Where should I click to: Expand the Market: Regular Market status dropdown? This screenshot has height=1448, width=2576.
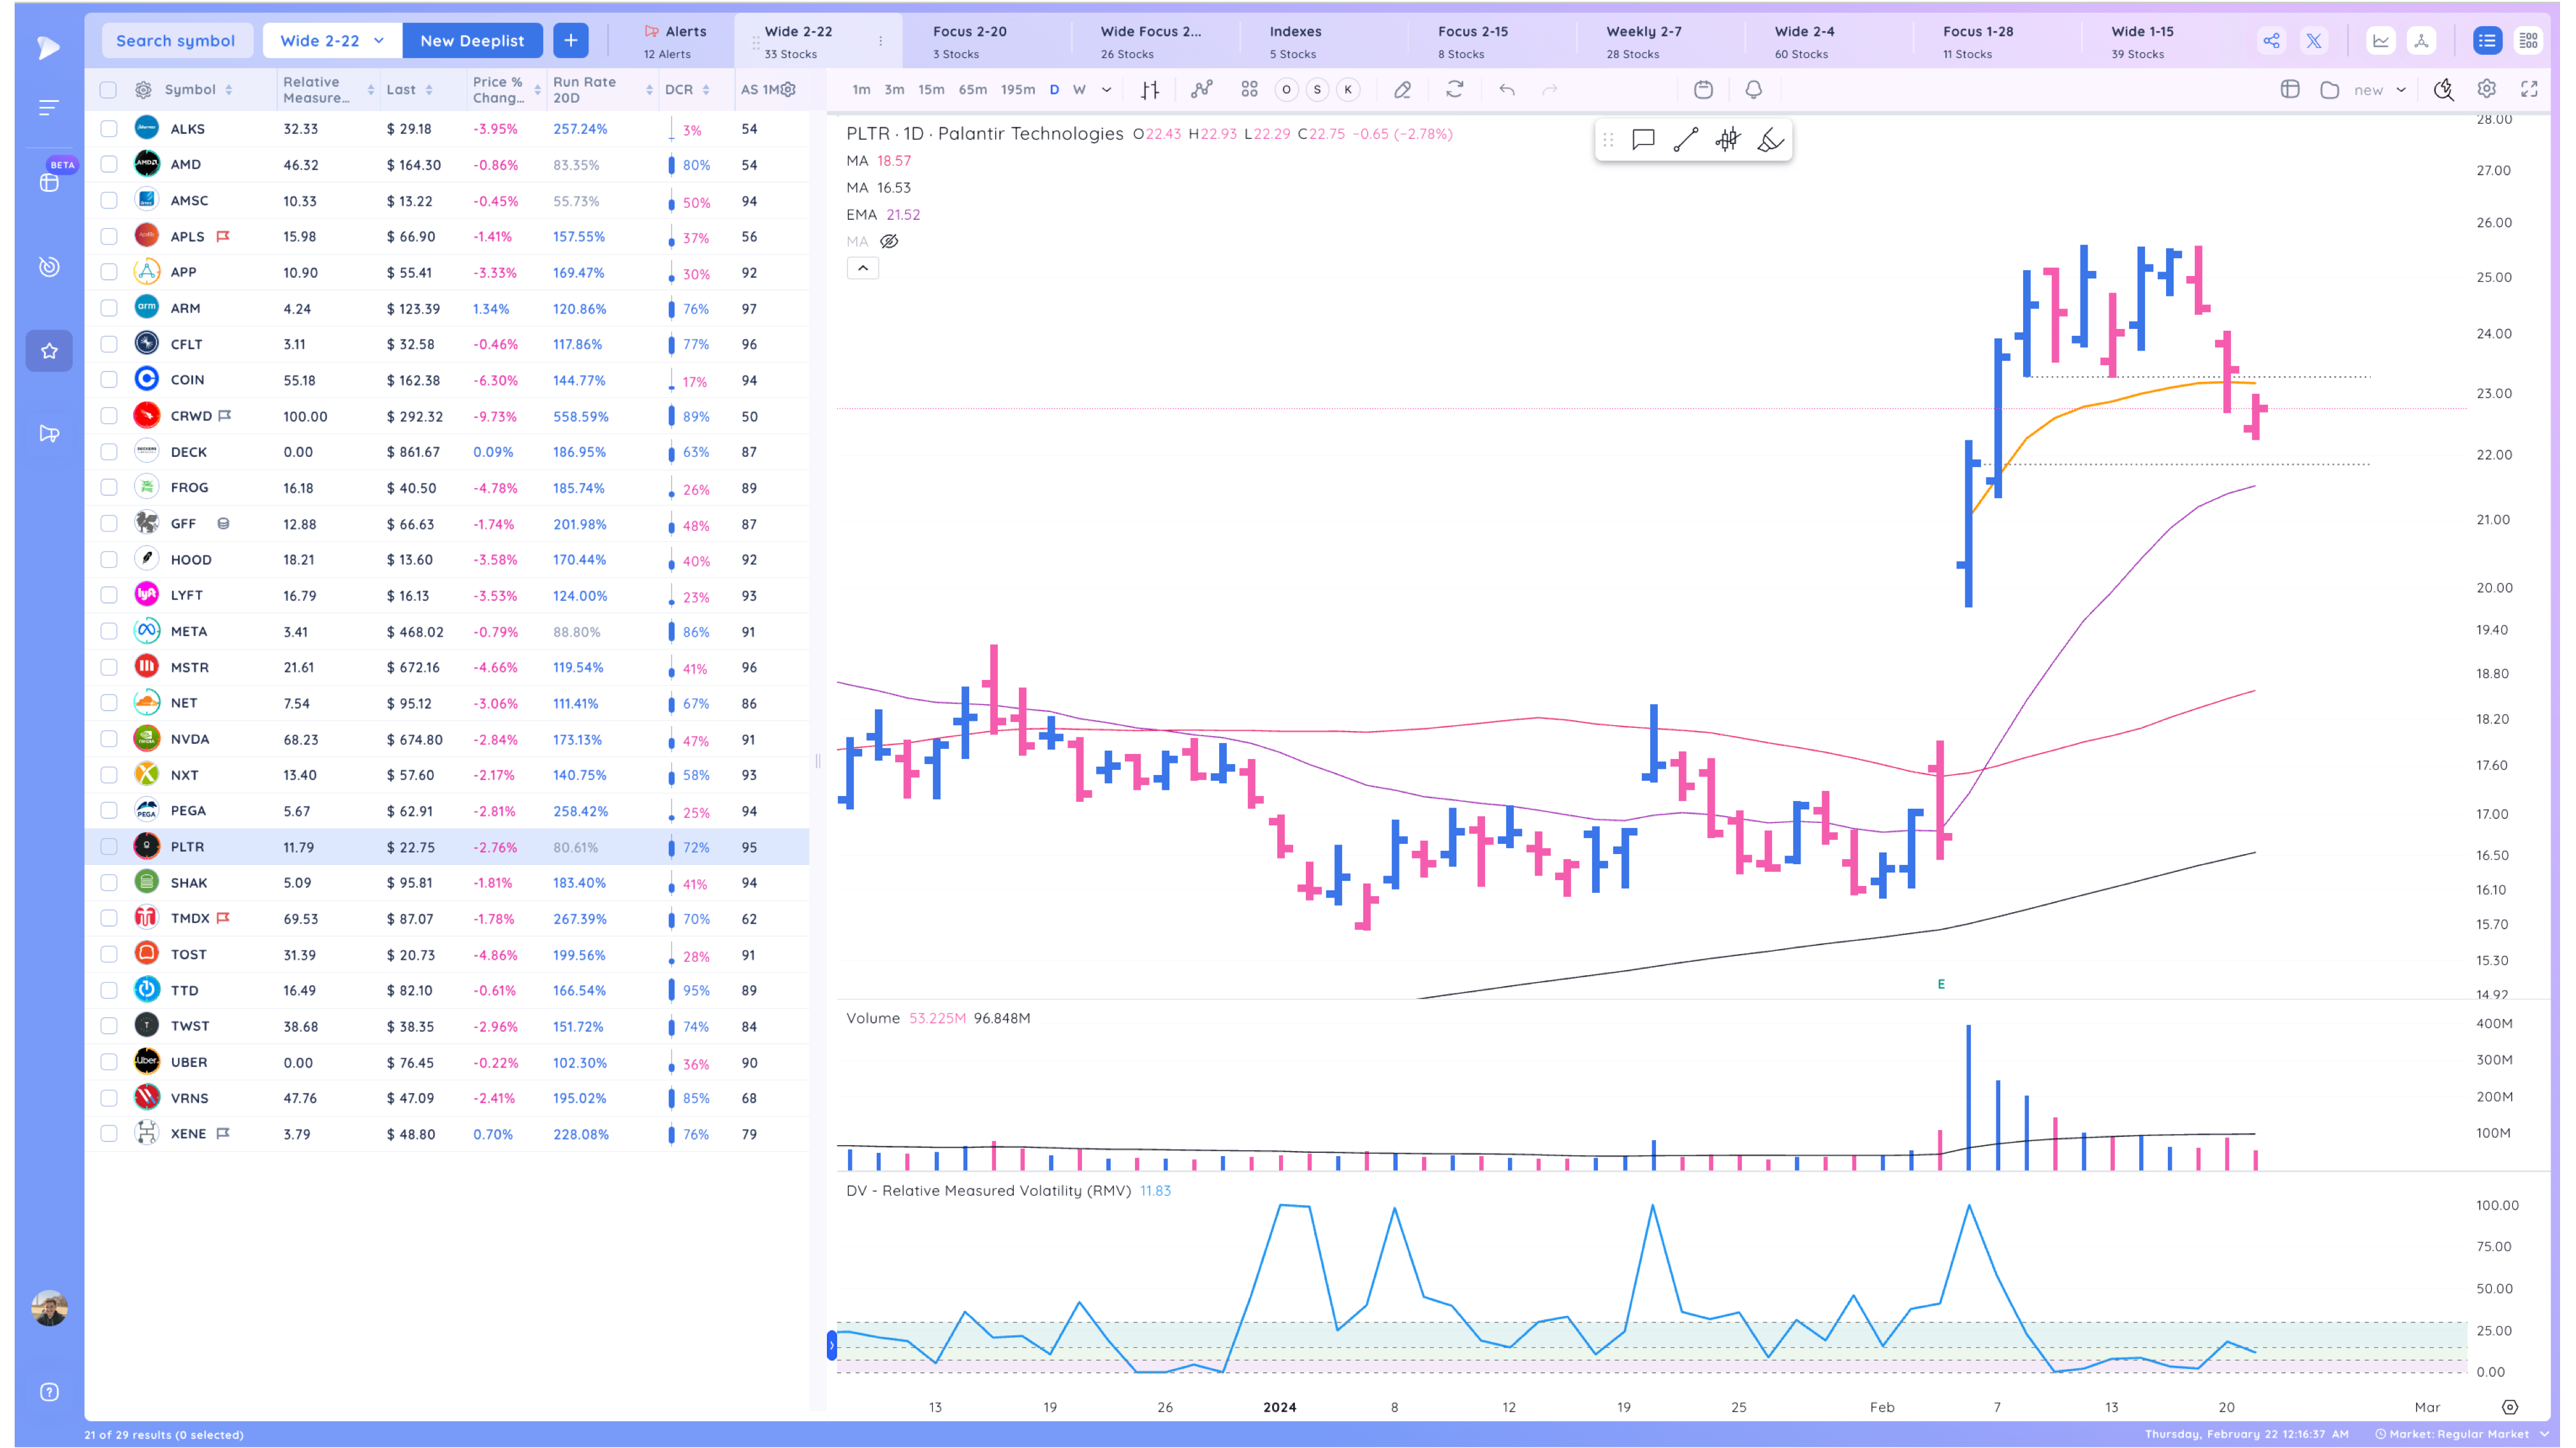point(2462,1433)
